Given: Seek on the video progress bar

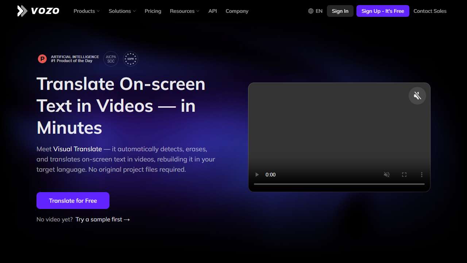Looking at the screenshot, I should (x=339, y=184).
